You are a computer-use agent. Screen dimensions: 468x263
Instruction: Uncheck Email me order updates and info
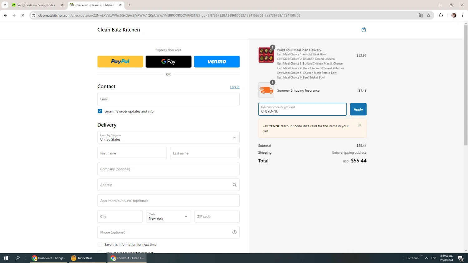[x=100, y=111]
